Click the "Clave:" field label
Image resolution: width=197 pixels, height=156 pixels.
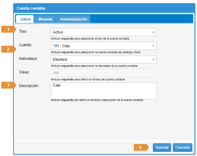point(25,72)
